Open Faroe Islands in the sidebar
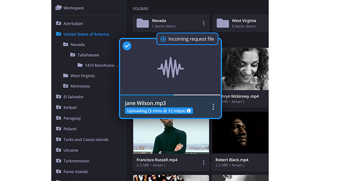 pyautogui.click(x=76, y=172)
